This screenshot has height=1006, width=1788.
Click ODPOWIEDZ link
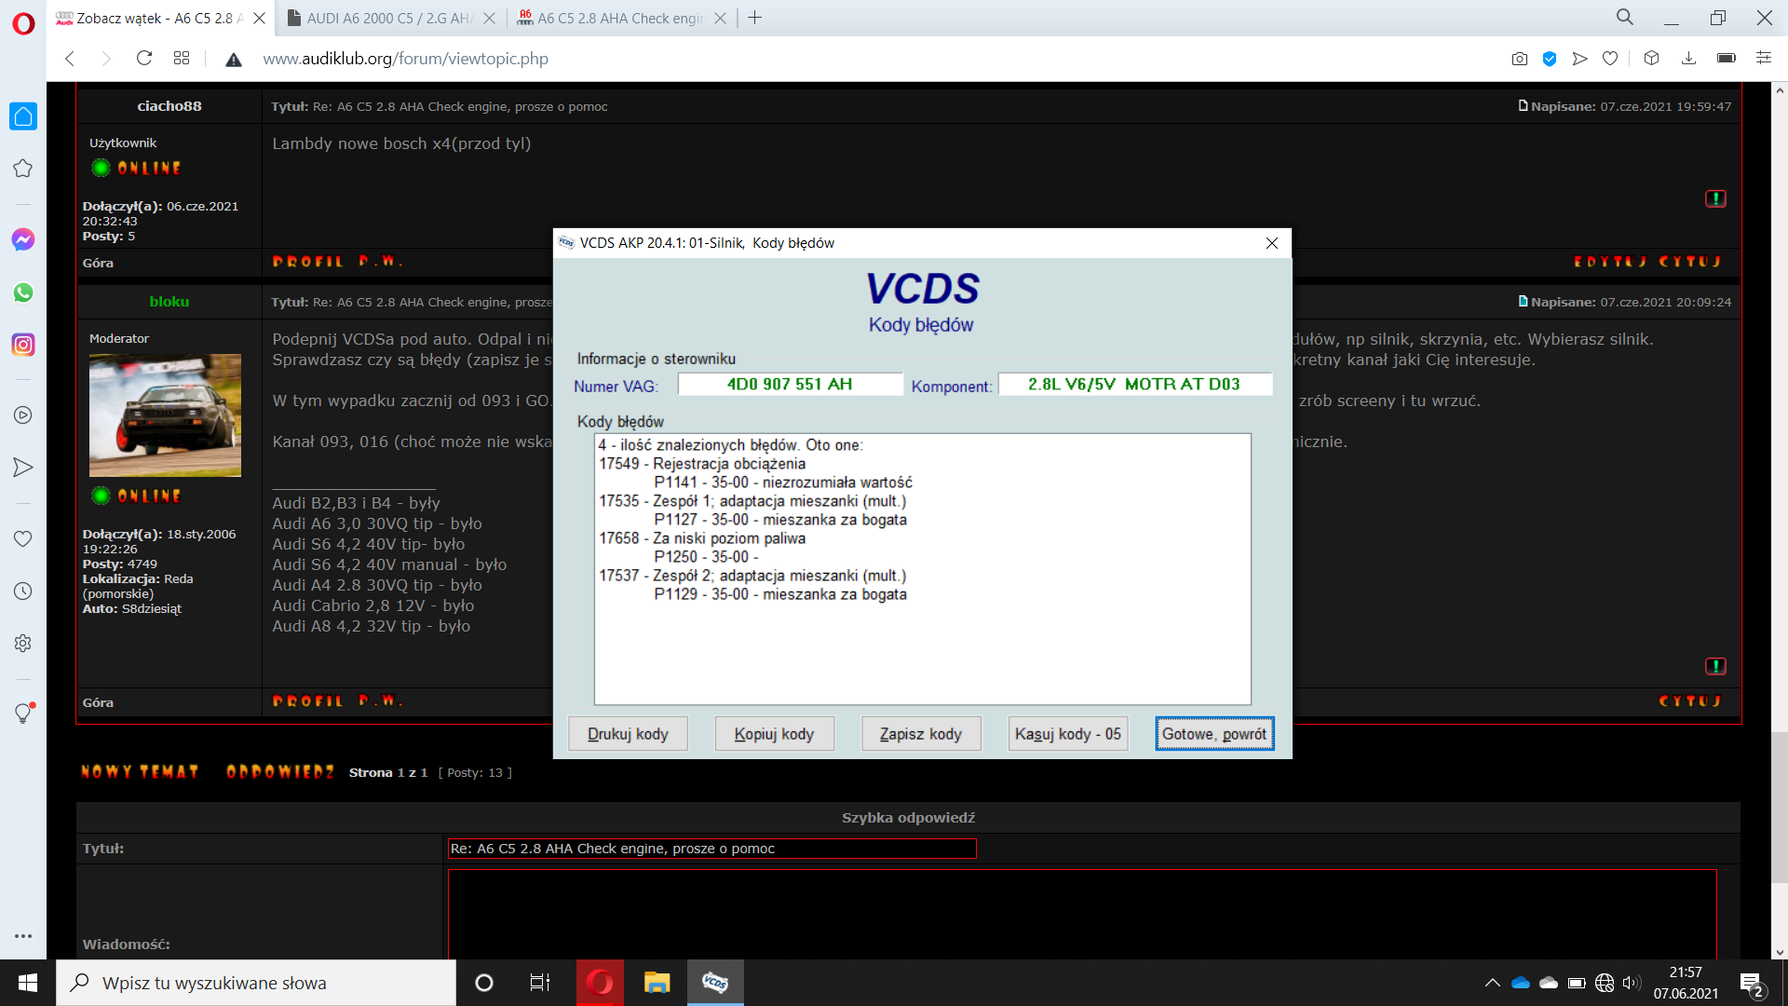pyautogui.click(x=280, y=772)
